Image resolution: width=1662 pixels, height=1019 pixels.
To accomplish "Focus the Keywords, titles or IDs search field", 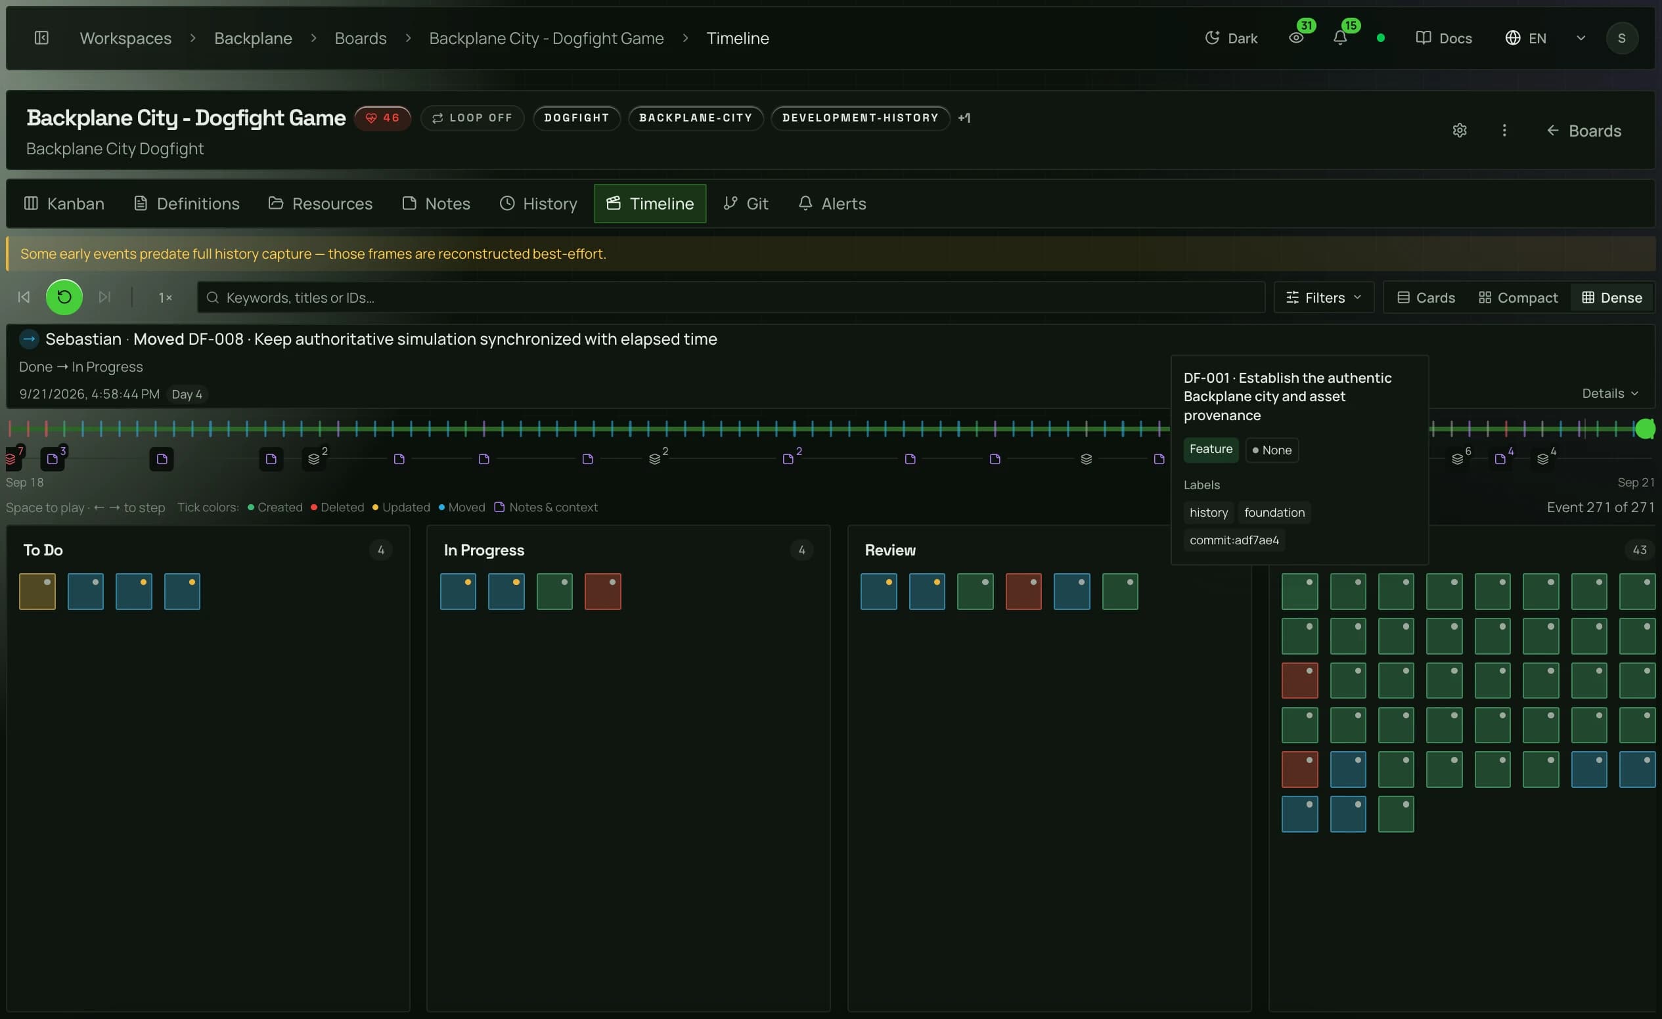I will pyautogui.click(x=731, y=297).
